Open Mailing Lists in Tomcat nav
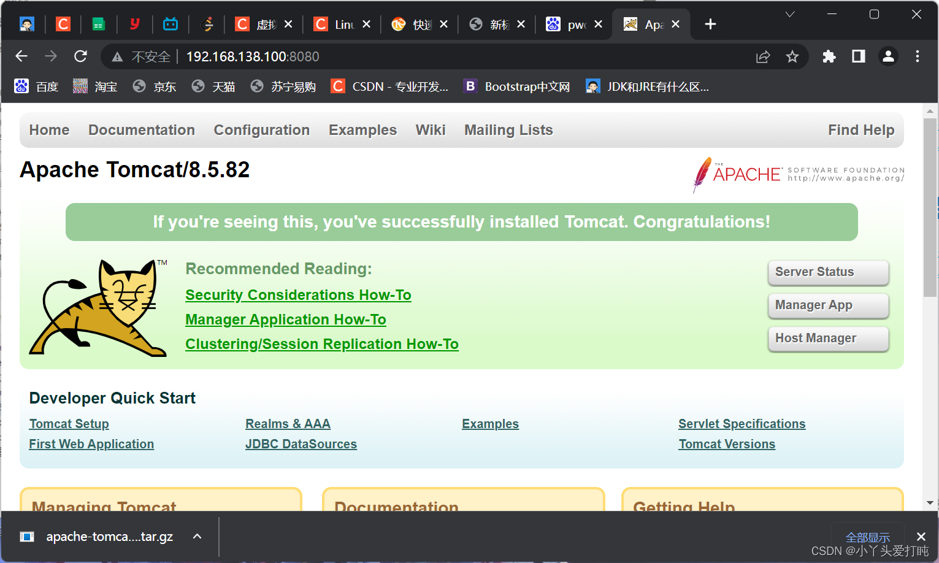This screenshot has height=563, width=939. pos(508,130)
